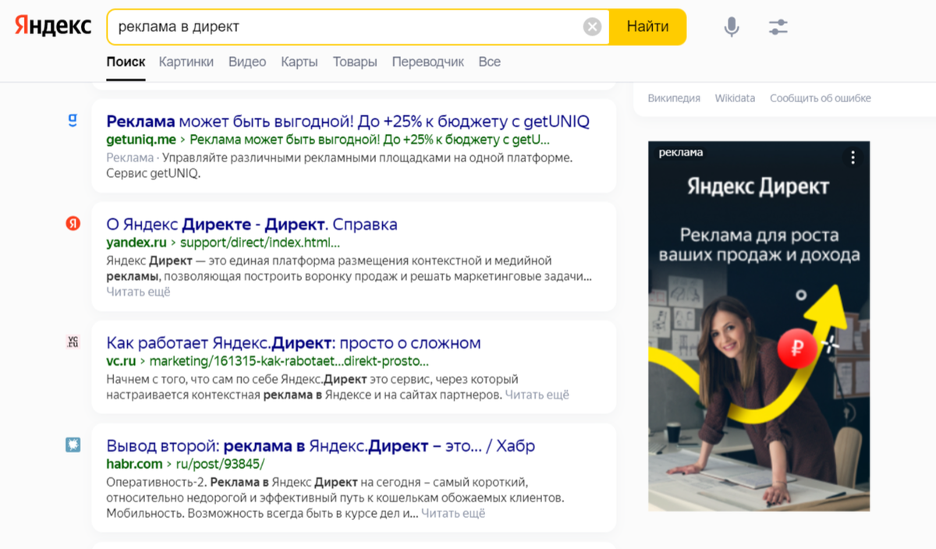Click the yandex.ru domain link
This screenshot has height=549, width=936.
tap(137, 243)
